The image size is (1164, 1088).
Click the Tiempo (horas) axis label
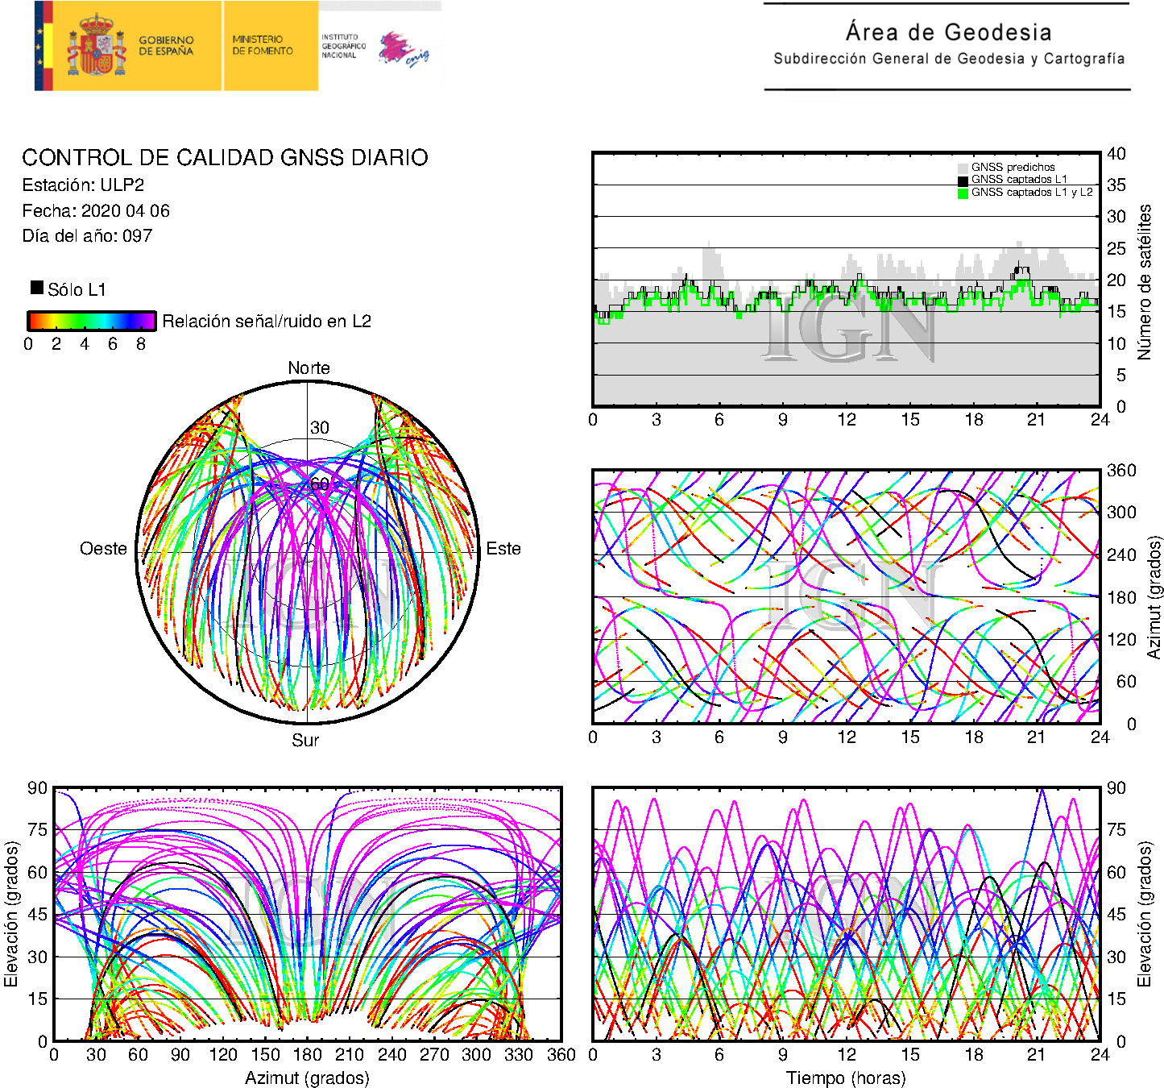tap(846, 1078)
